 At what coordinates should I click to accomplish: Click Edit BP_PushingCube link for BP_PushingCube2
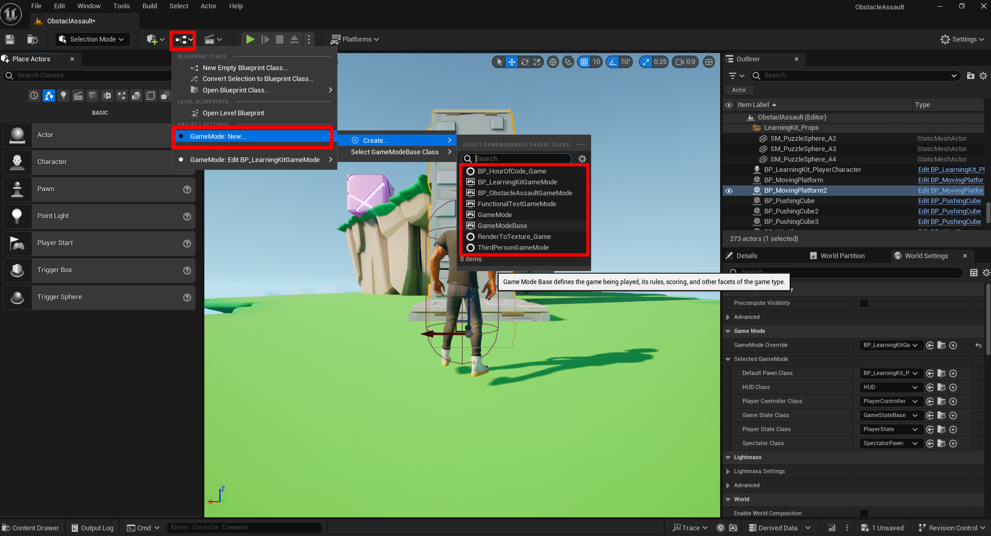(949, 211)
